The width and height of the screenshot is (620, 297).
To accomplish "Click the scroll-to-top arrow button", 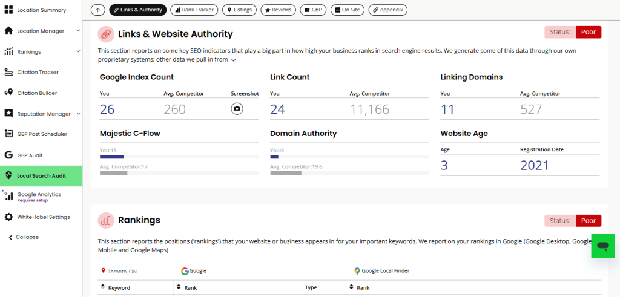I will click(x=97, y=10).
